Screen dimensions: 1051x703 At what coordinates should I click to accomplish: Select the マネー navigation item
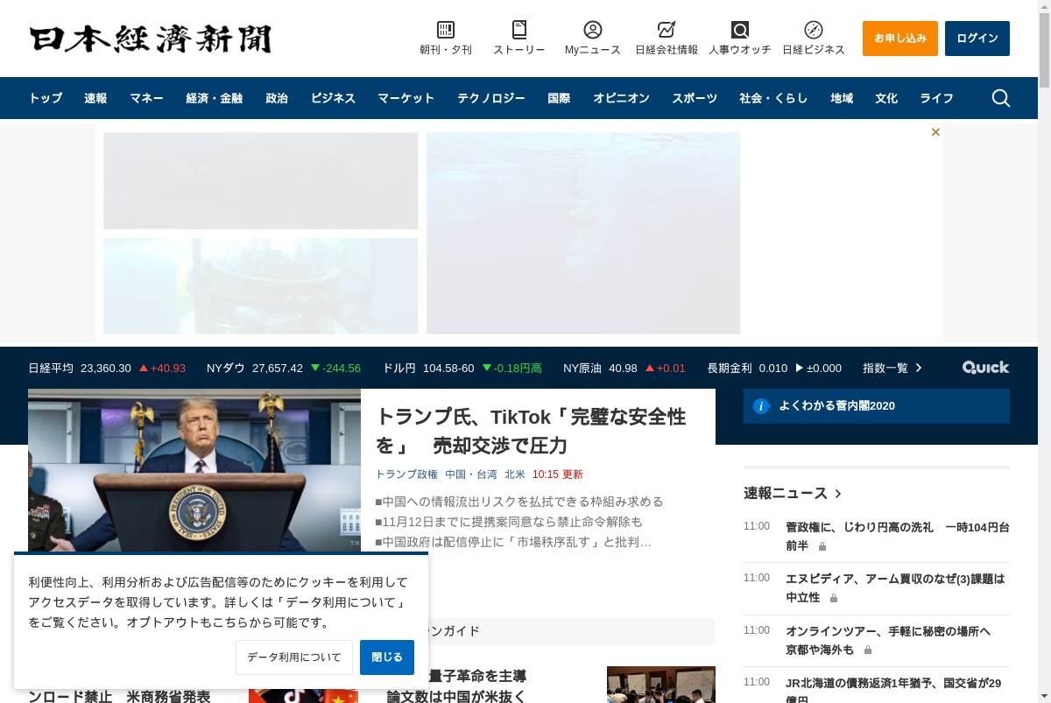146,98
